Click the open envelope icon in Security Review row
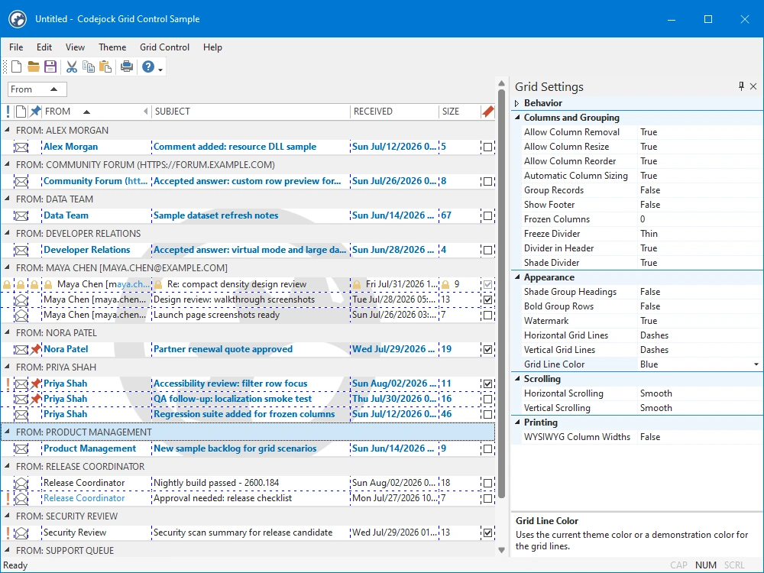 pos(21,533)
